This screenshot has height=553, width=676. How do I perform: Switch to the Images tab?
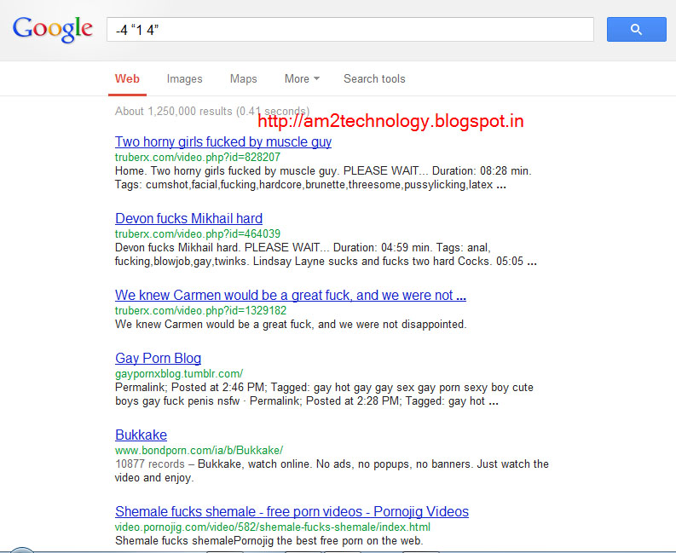click(x=184, y=79)
